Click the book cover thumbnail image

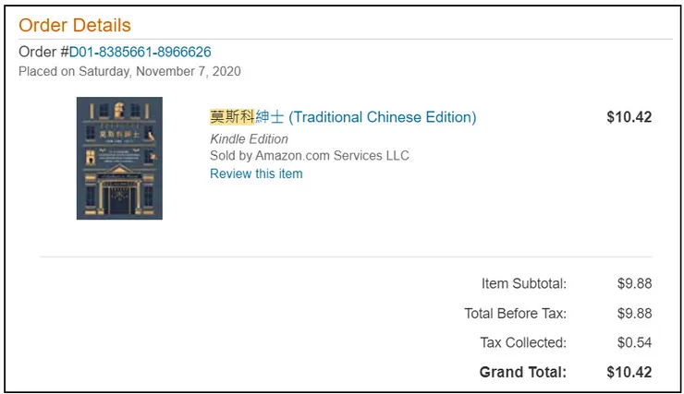click(119, 158)
